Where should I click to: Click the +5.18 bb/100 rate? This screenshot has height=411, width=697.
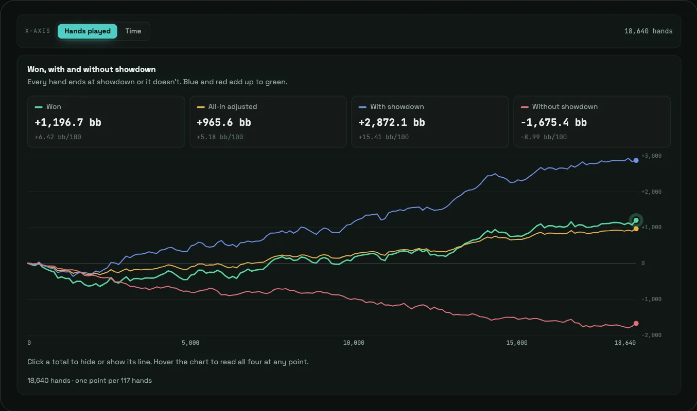pyautogui.click(x=220, y=137)
